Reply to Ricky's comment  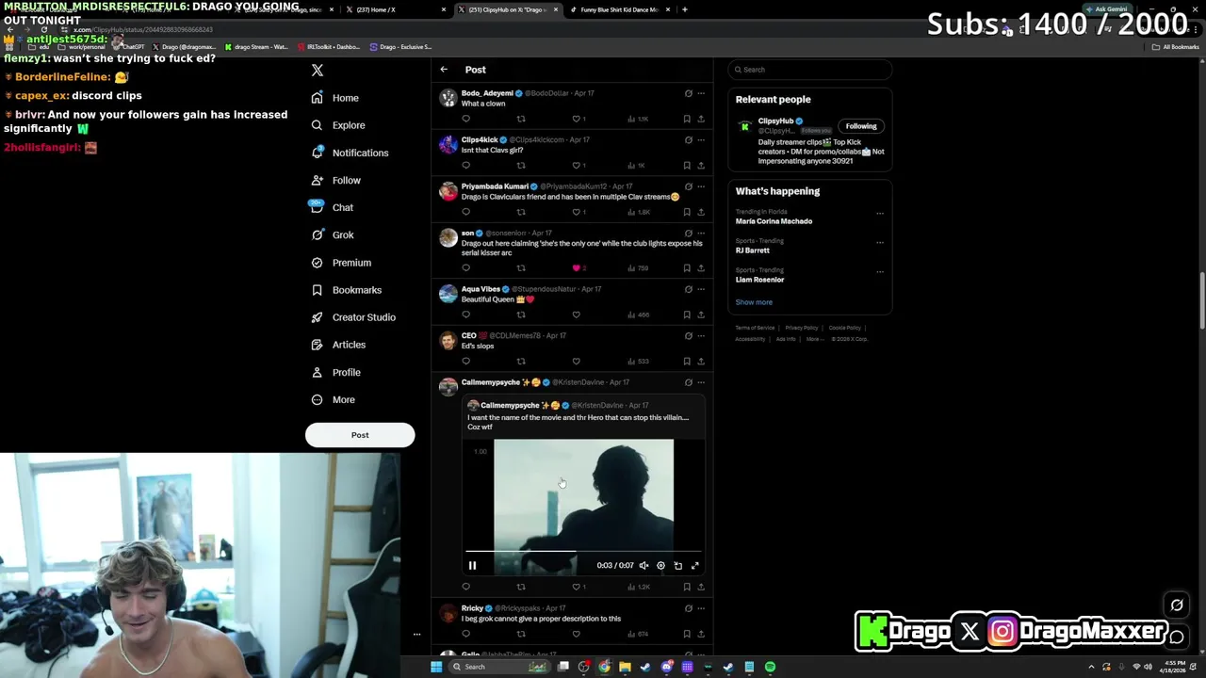click(465, 634)
